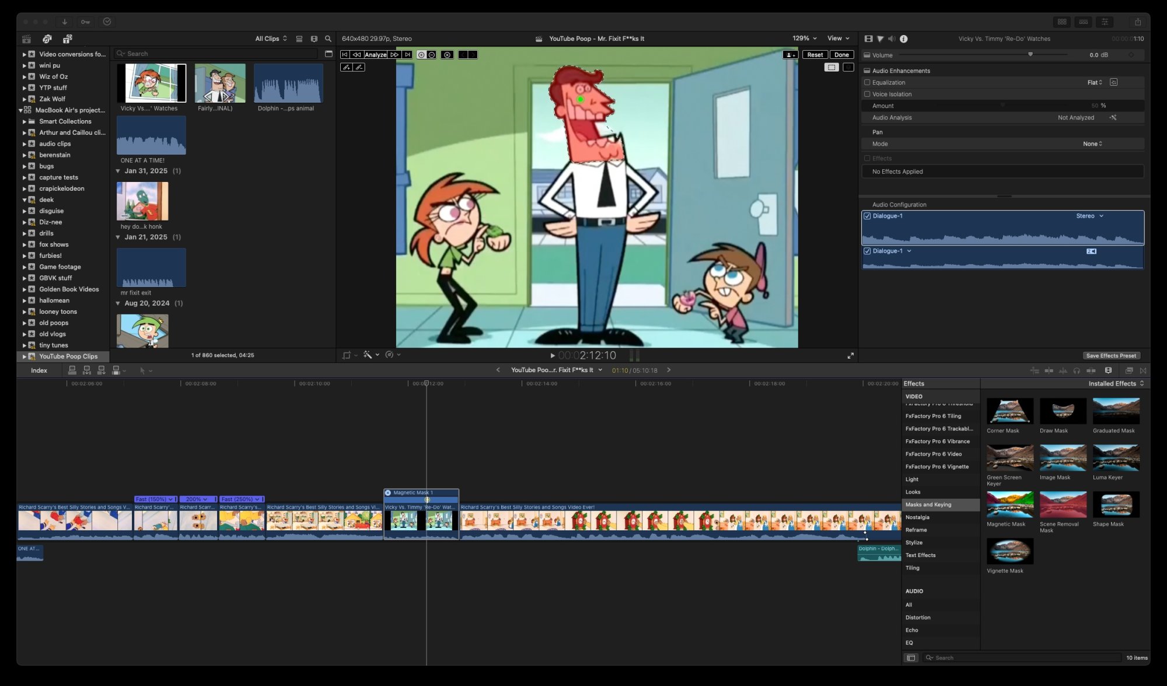Switch to the Video inspector filmstrip icon
1167x686 pixels.
pos(868,38)
